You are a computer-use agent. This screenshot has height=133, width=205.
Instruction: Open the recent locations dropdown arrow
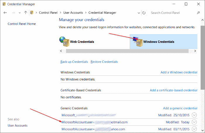(x=20, y=13)
